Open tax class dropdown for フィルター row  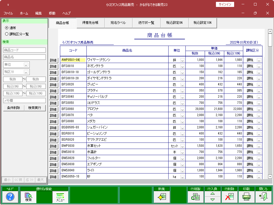[x=259, y=159]
